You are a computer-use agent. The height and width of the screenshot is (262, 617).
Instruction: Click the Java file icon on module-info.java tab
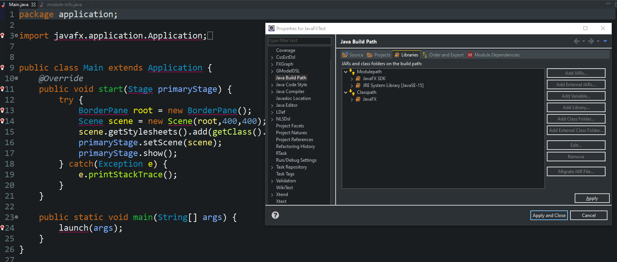point(42,5)
